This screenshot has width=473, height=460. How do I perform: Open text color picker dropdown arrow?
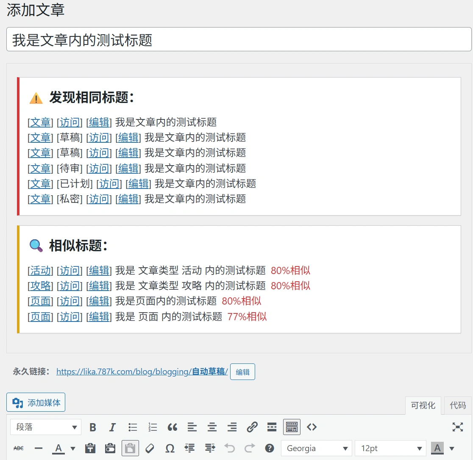click(x=73, y=449)
